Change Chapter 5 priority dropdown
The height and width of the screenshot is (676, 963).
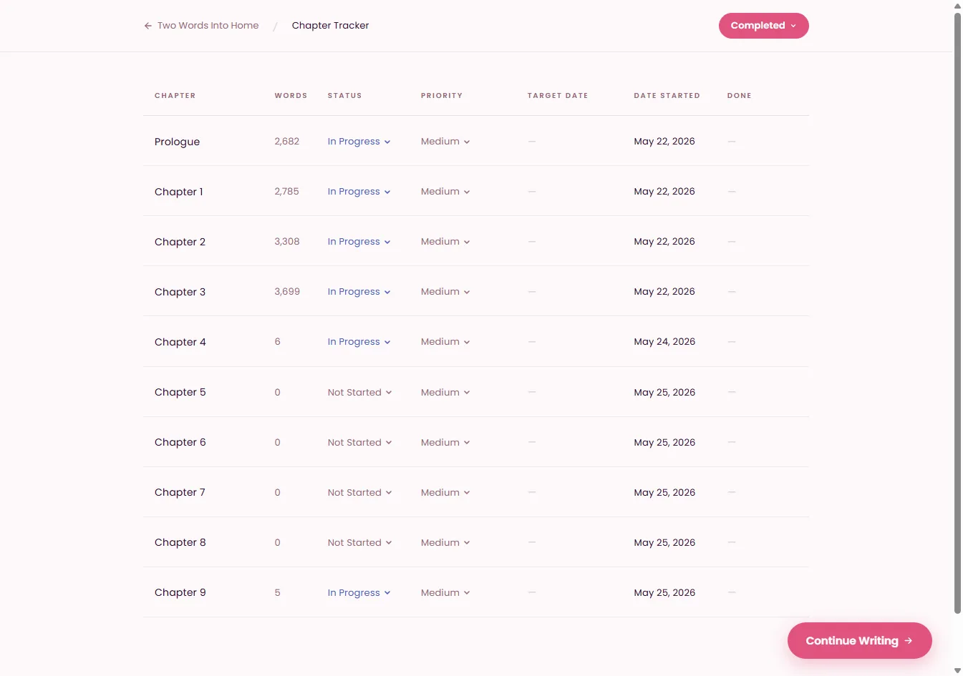tap(445, 393)
